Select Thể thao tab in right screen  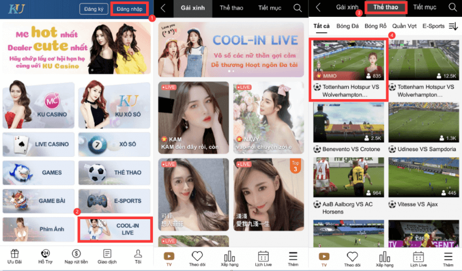point(386,7)
